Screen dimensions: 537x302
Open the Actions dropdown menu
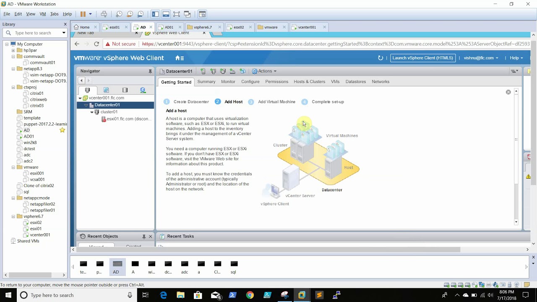pos(264,71)
